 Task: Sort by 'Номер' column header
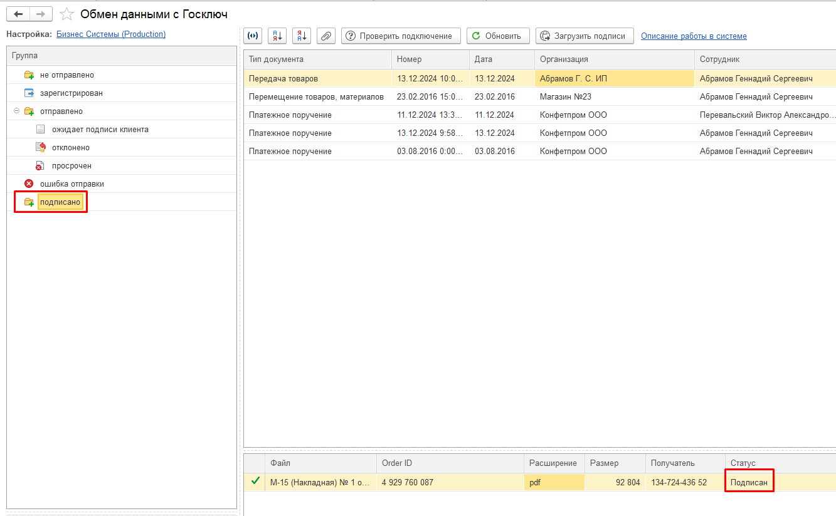(x=430, y=59)
